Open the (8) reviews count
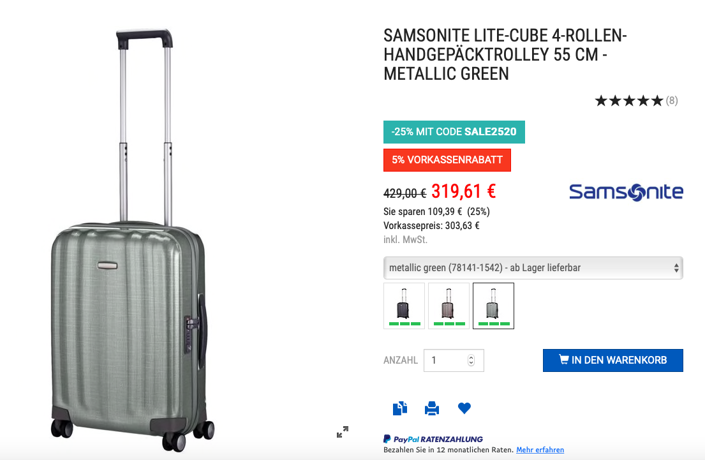Image resolution: width=705 pixels, height=460 pixels. (672, 101)
